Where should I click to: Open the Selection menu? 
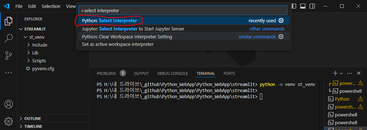tap(51, 6)
